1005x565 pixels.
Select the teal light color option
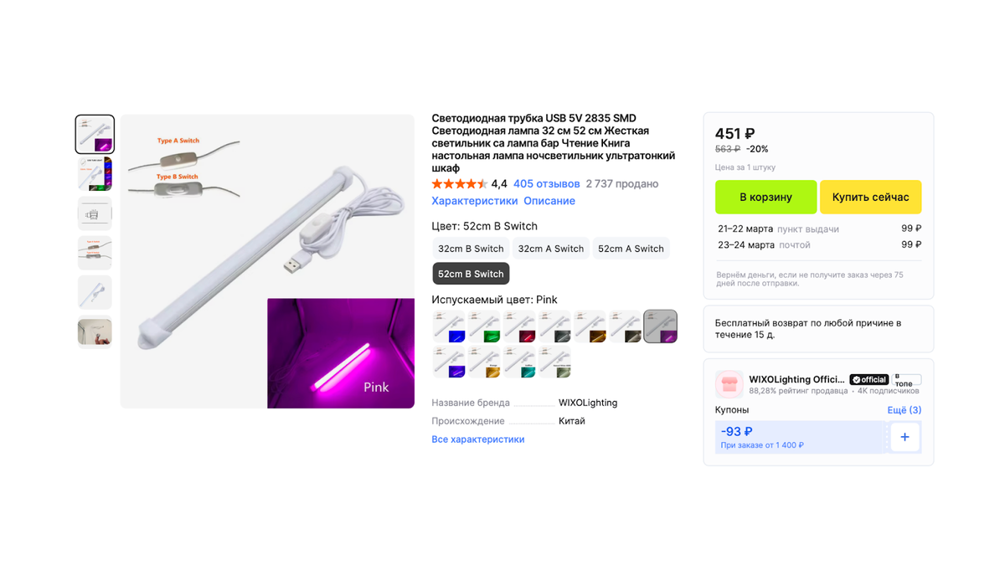click(x=519, y=362)
